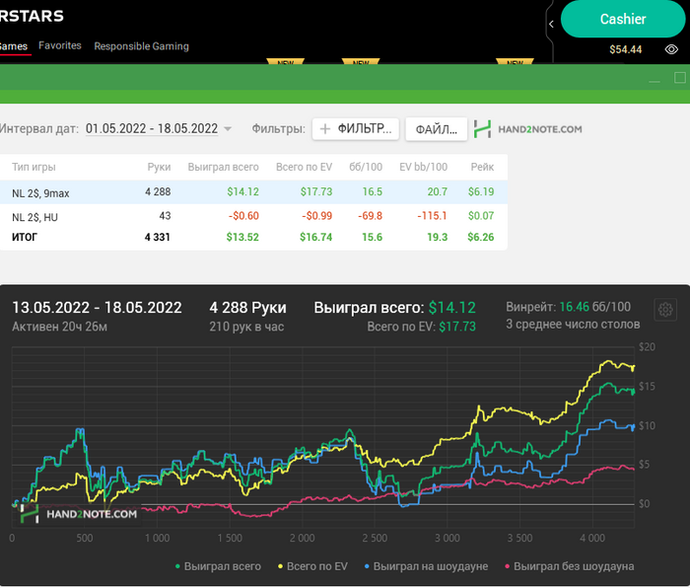Click the date range 01.05.2022 - 18.05.2022
The width and height of the screenshot is (690, 588).
coord(151,129)
